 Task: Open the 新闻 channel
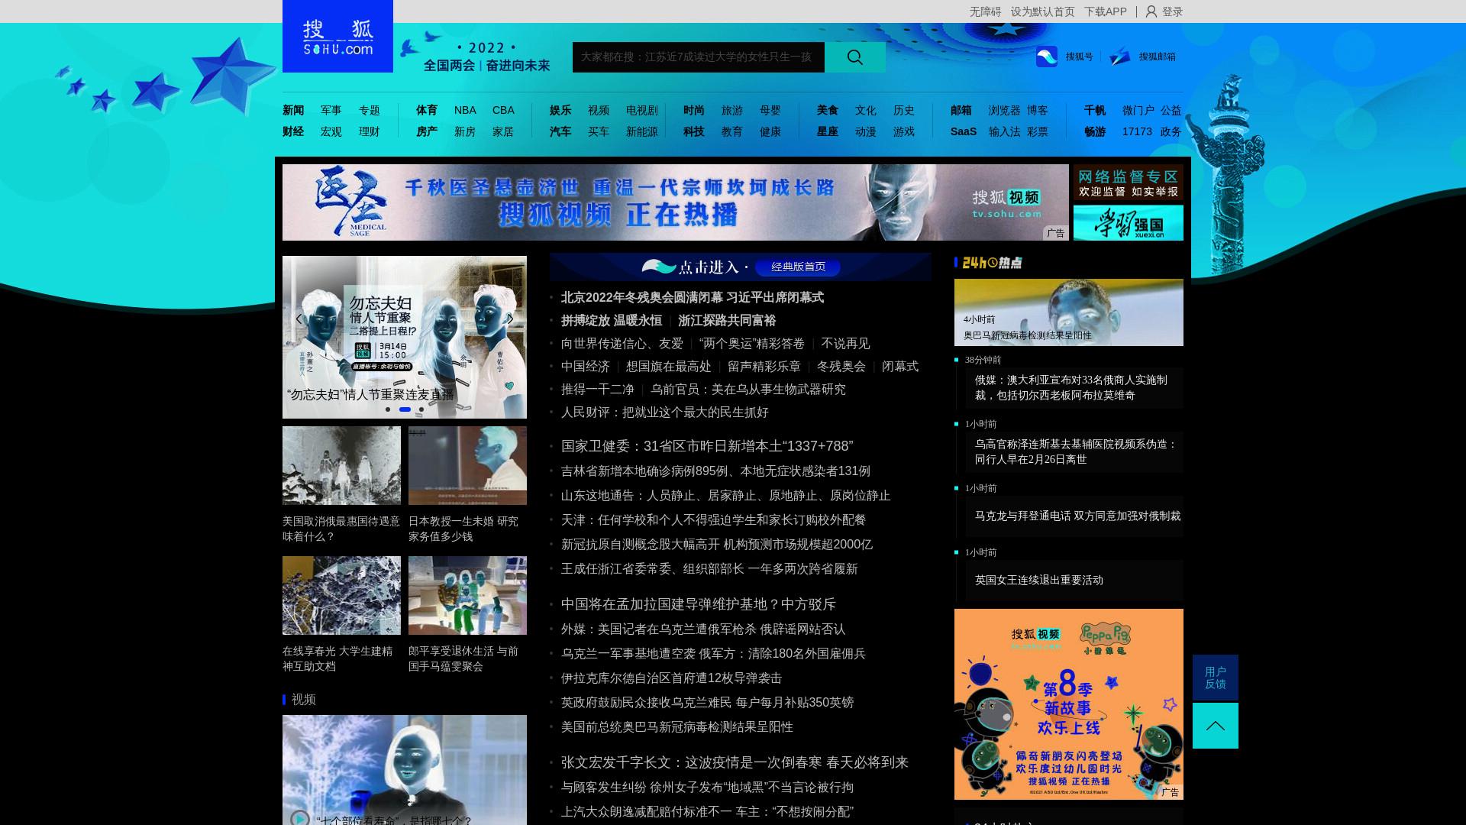[293, 110]
